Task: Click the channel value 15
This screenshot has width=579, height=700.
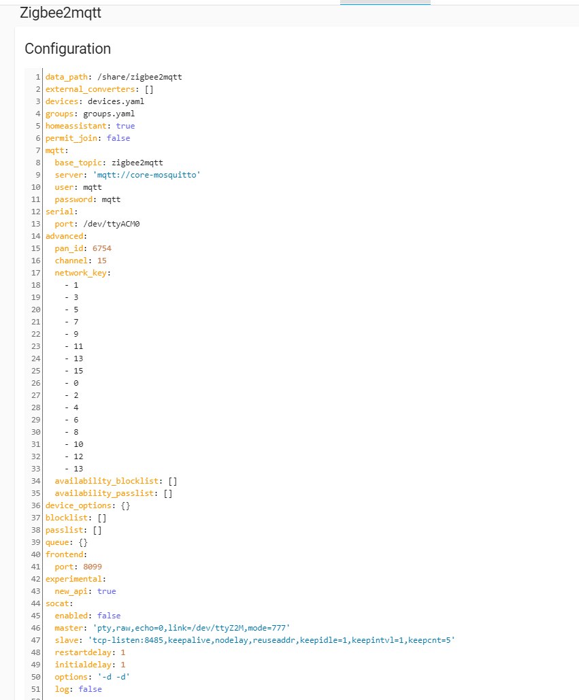Action: pyautogui.click(x=101, y=261)
